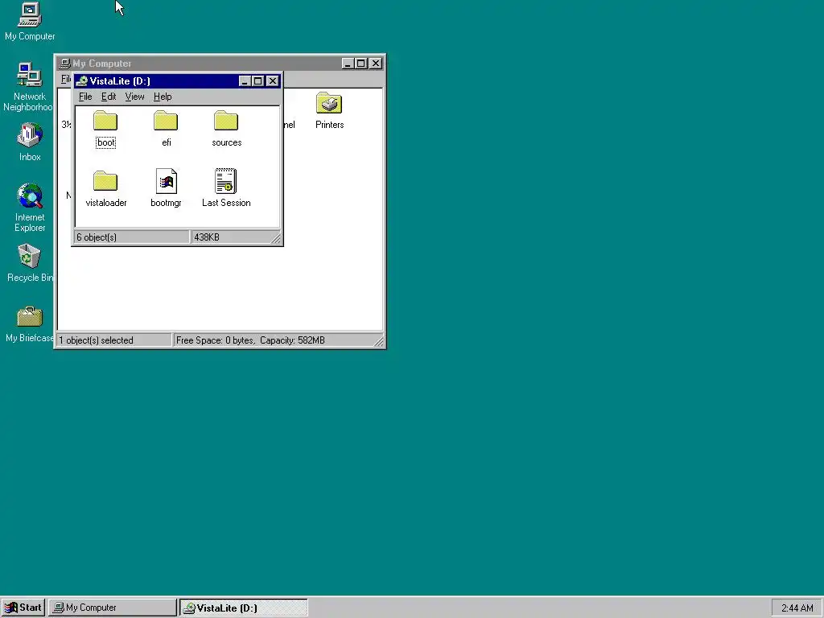Maximize the VistaLite (D:) window
824x618 pixels.
pyautogui.click(x=257, y=81)
